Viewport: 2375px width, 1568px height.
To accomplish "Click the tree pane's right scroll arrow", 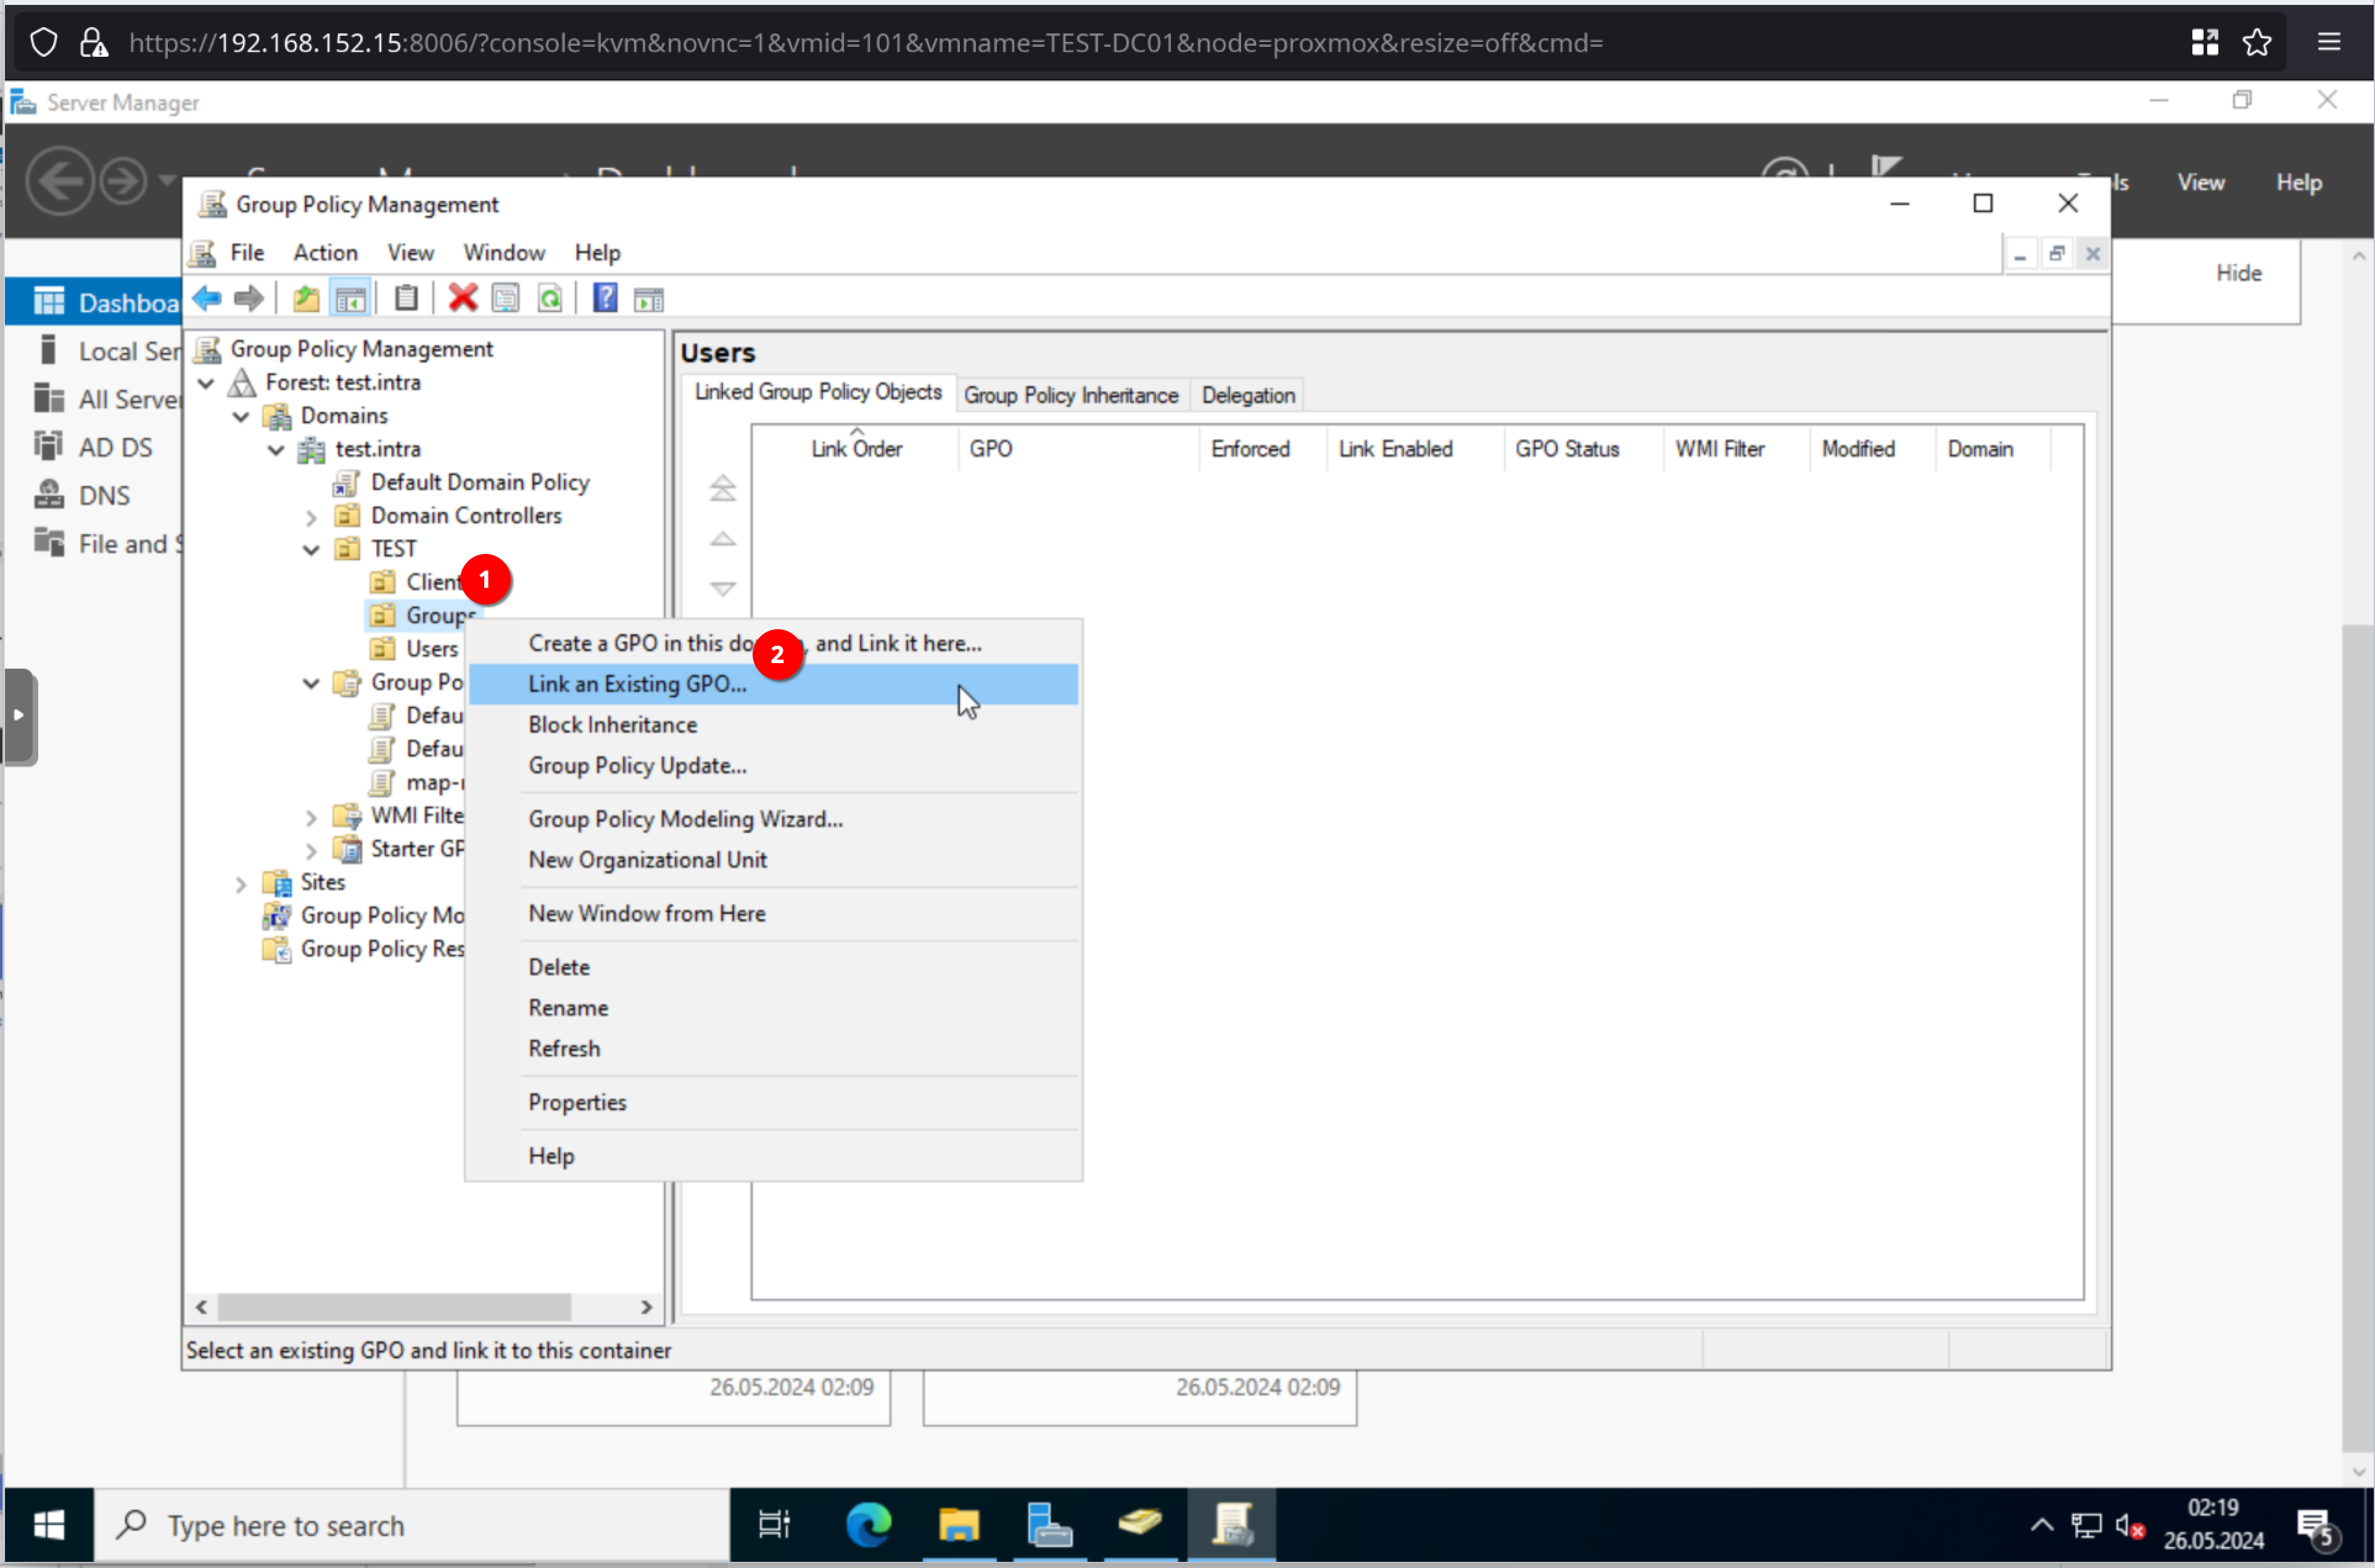I will pos(646,1307).
